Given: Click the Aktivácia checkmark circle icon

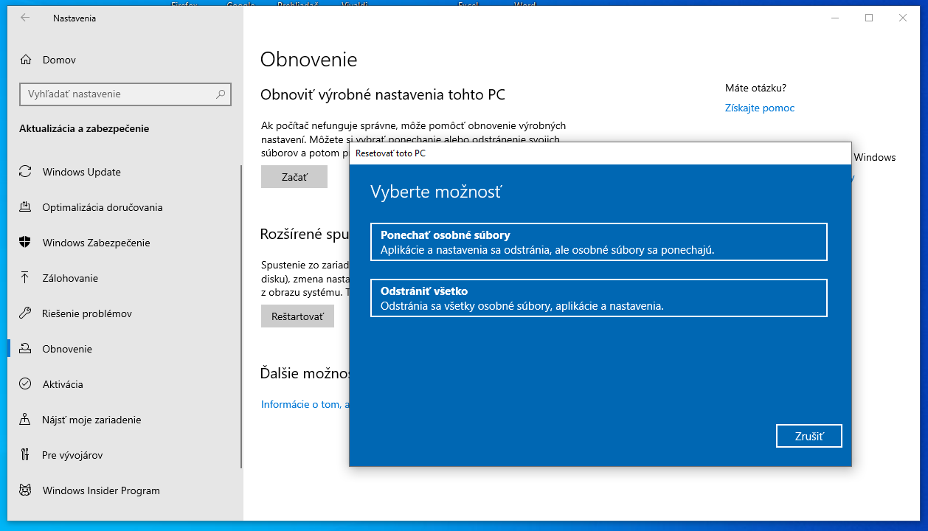Looking at the screenshot, I should click(26, 384).
